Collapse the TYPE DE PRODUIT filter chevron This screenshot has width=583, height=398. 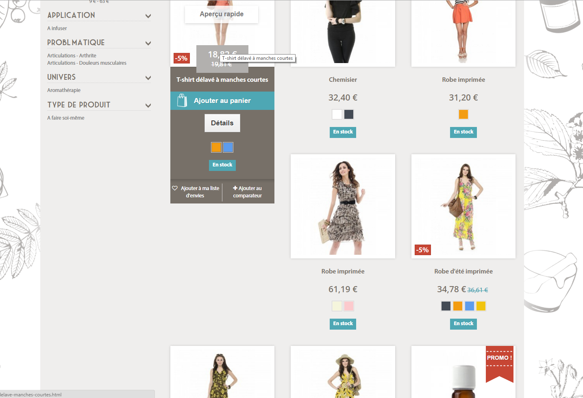coord(148,105)
